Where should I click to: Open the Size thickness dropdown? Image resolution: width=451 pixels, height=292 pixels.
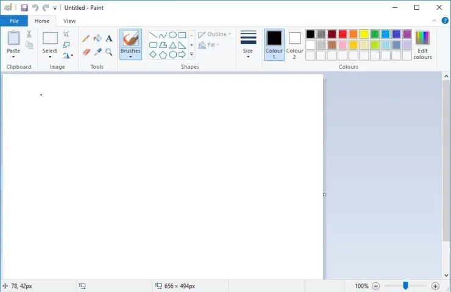tap(248, 44)
